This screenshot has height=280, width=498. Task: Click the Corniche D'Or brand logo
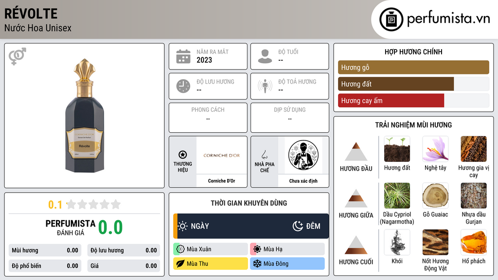point(222,155)
